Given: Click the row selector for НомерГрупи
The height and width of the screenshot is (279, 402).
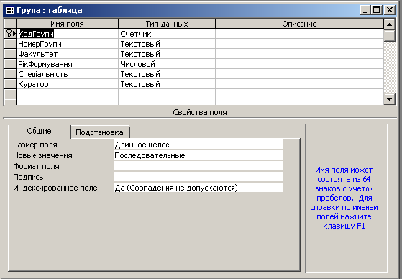Looking at the screenshot, I should tap(10, 44).
